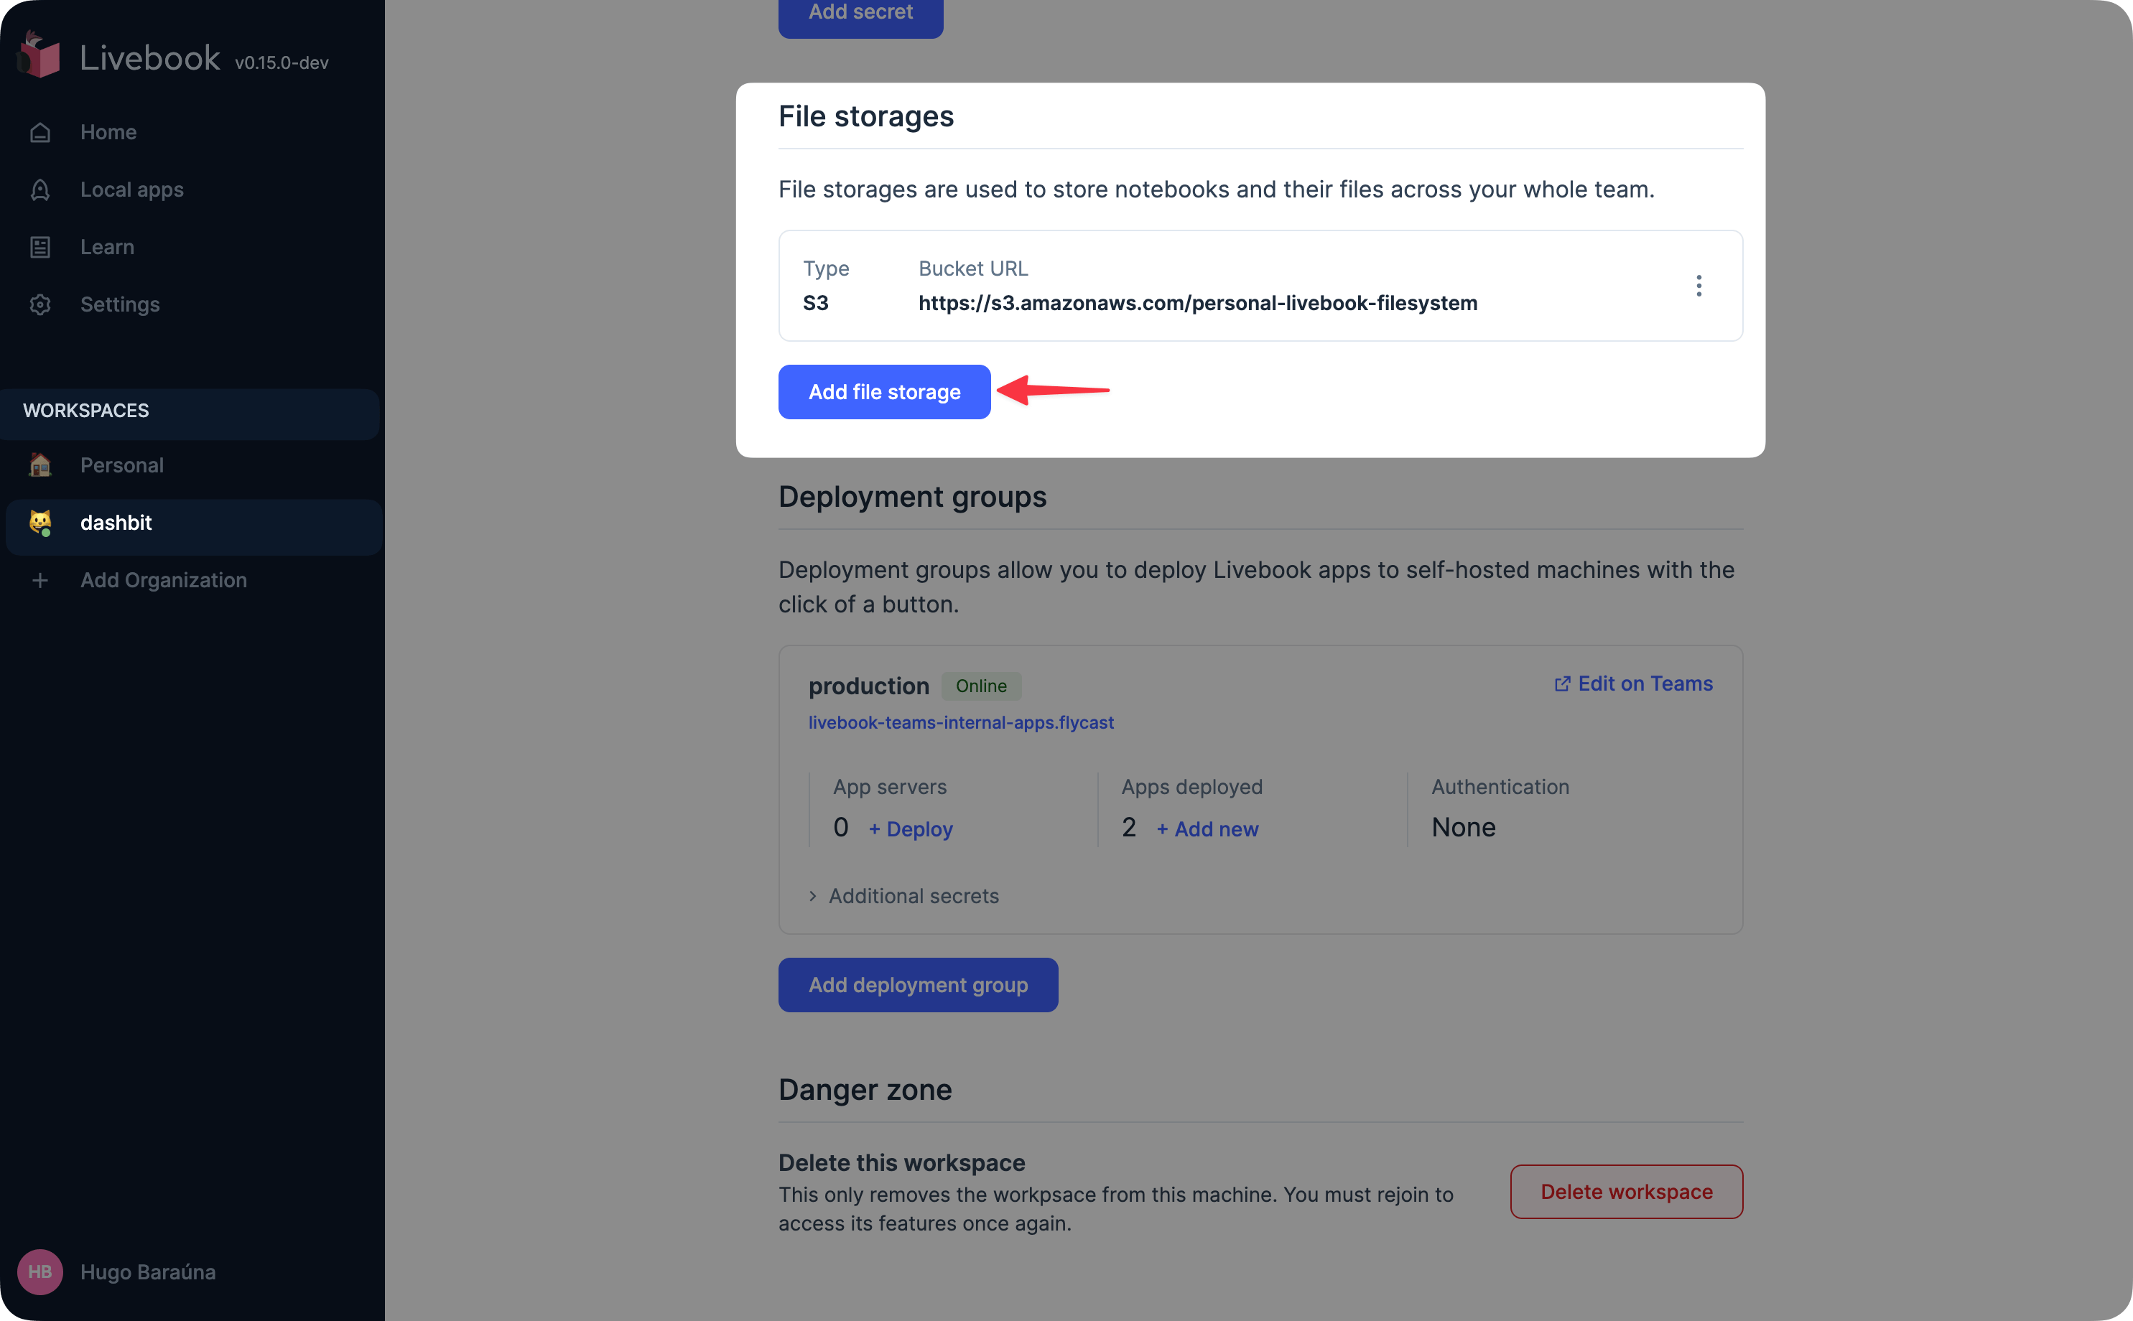Click the plus icon beside Add Organization
This screenshot has width=2133, height=1321.
point(40,580)
